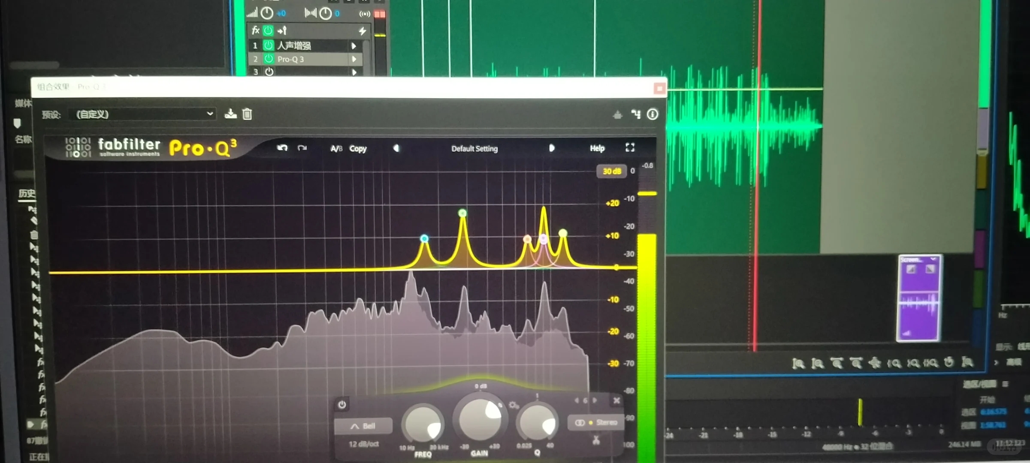Viewport: 1030px width, 463px height.
Task: Toggle power for the Pro-Q 3 effect slot
Action: pyautogui.click(x=269, y=59)
